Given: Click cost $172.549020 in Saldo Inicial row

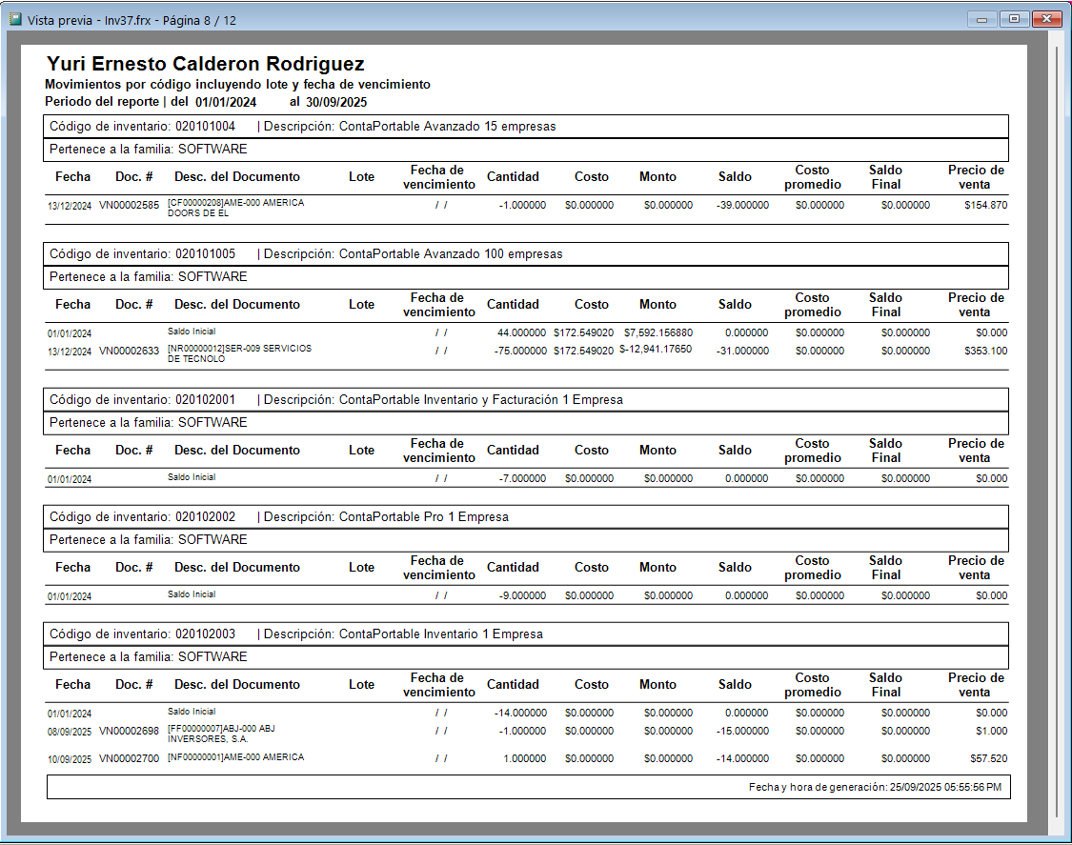Looking at the screenshot, I should [584, 332].
